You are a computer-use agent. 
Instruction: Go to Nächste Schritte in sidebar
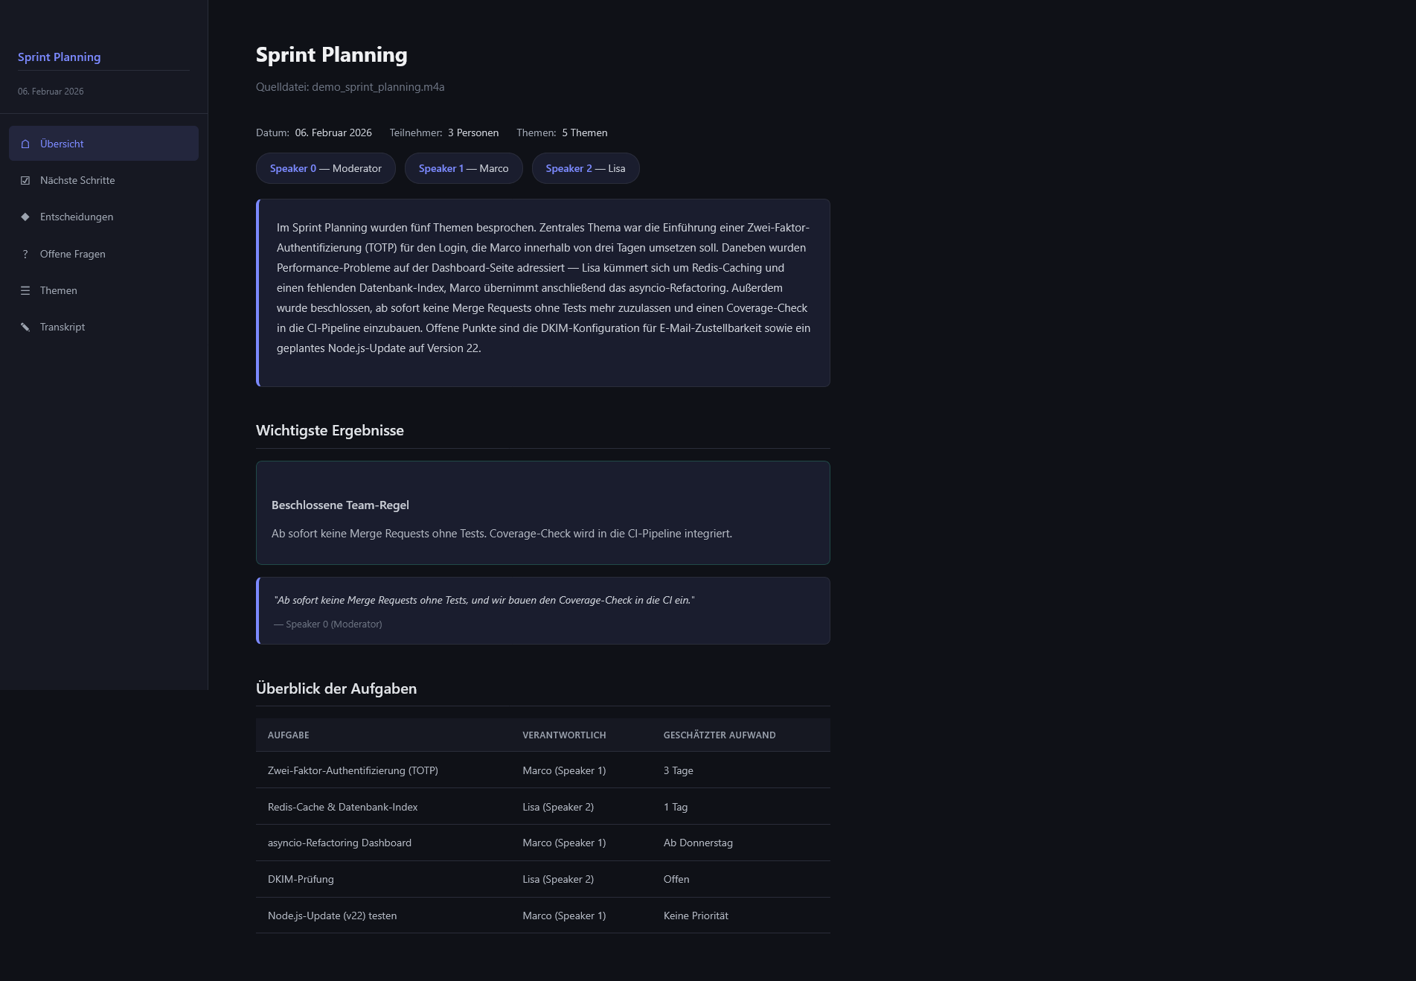coord(77,180)
